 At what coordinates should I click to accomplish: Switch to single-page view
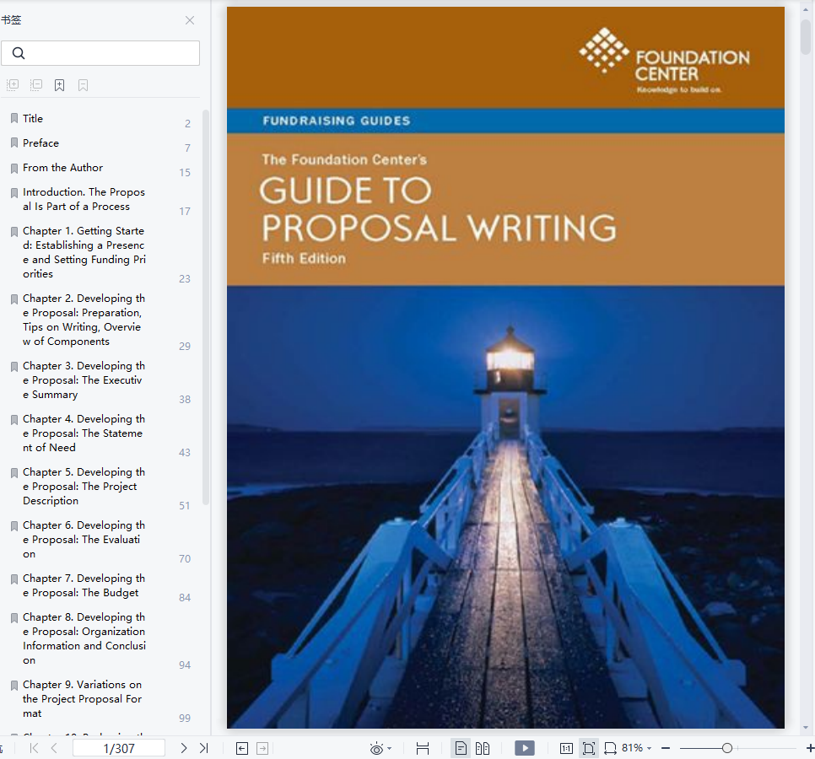coord(461,748)
